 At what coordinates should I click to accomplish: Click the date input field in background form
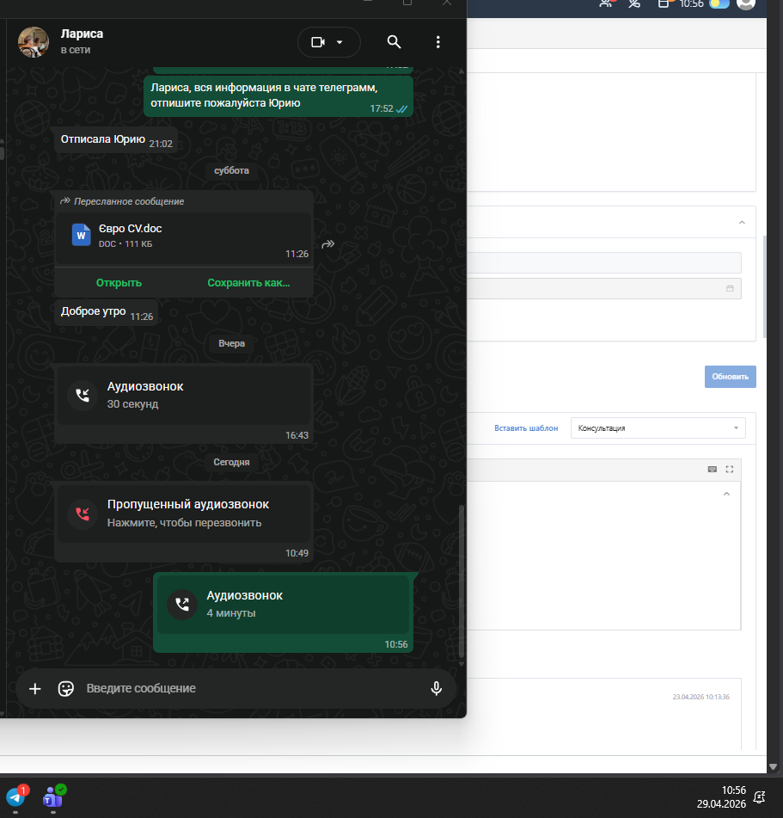point(603,288)
